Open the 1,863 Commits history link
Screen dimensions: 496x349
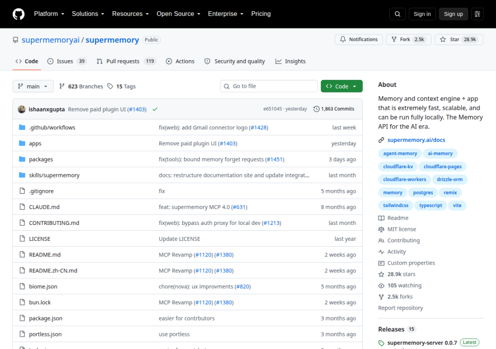coord(334,109)
